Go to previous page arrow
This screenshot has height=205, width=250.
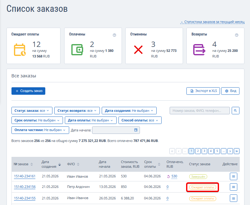pos(179,151)
